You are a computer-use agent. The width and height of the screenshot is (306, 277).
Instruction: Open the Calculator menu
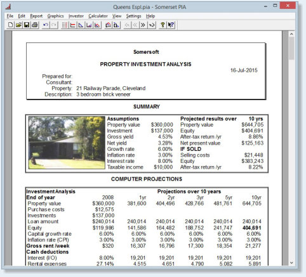point(98,16)
